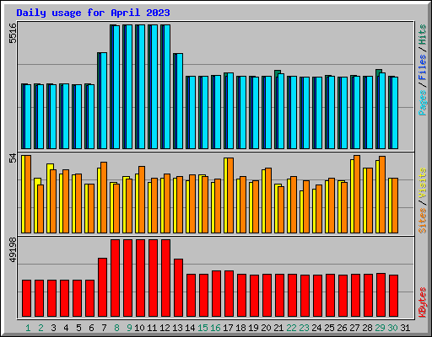The image size is (432, 337).
Task: Click day label 7 on the axis
Action: tap(104, 328)
